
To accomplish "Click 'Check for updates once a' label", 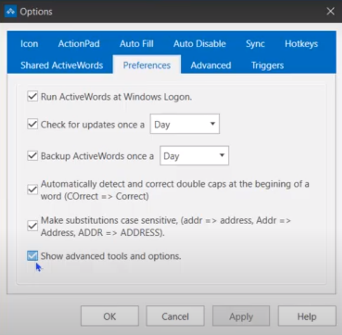I will [x=93, y=124].
